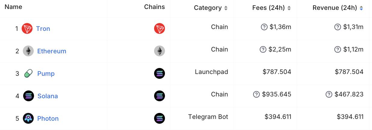
Task: Click help icon beside Tron fees $1,36m
Action: point(264,27)
